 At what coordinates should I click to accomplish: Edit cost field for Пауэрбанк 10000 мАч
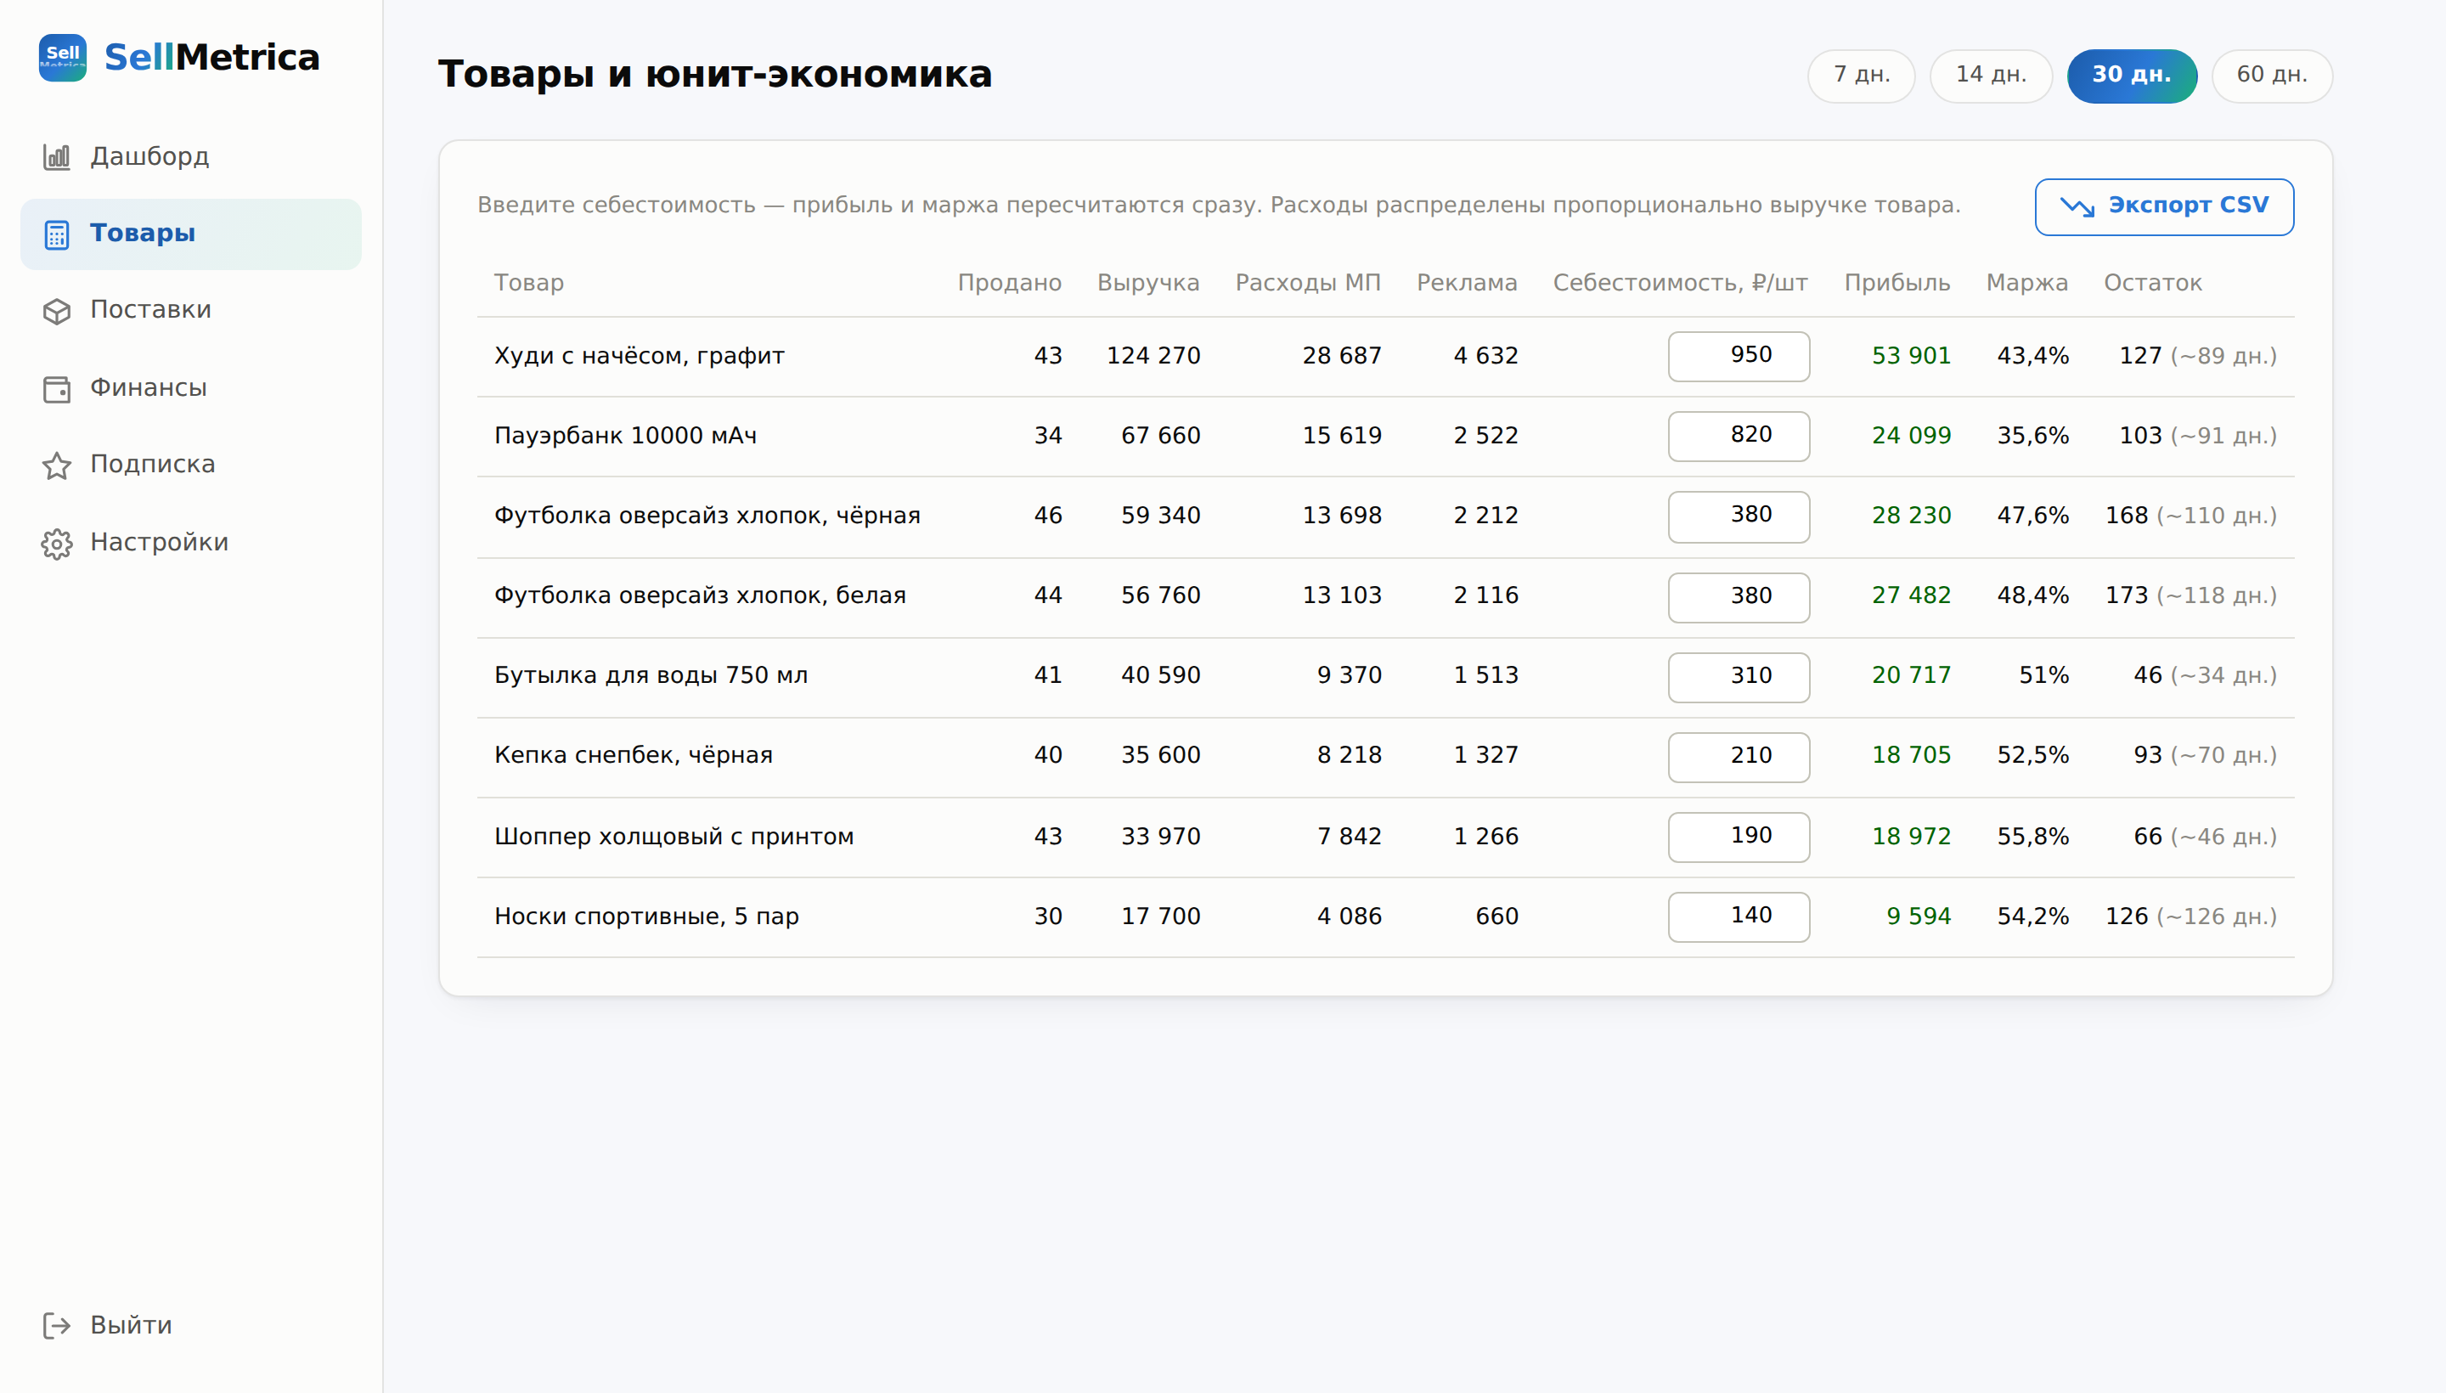coord(1739,437)
